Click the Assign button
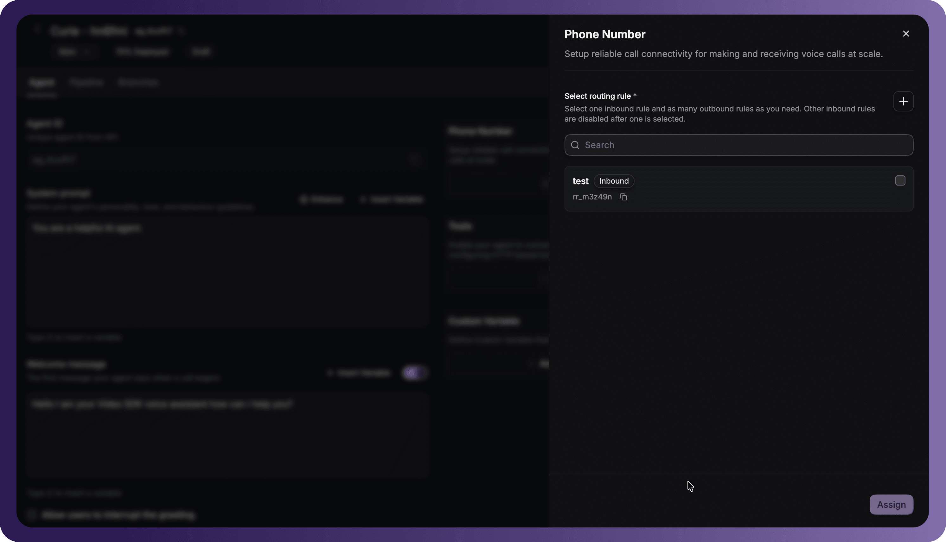 coord(891,504)
